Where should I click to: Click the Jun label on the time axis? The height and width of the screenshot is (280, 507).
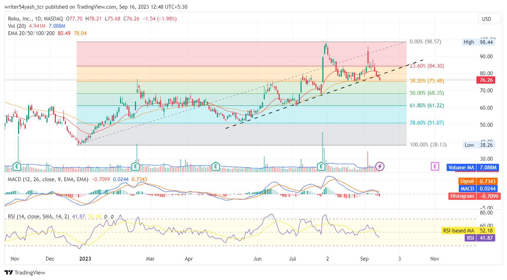point(257,258)
